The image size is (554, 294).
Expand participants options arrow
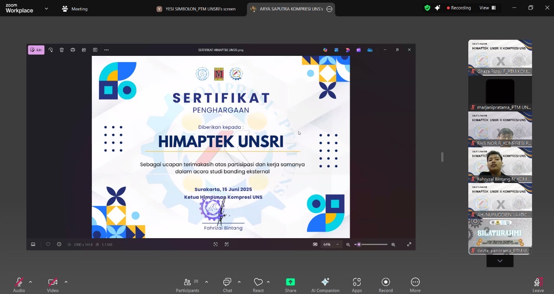tap(206, 282)
